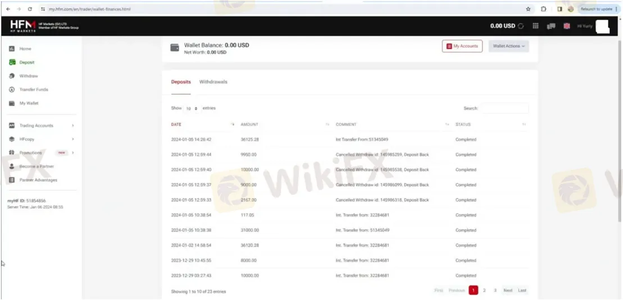Select date 2024-01-05 12:59:44
This screenshot has height=300, width=623.
click(191, 155)
